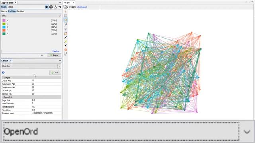
Task: Edit the Expansion (%) value field
Action: click(46, 84)
